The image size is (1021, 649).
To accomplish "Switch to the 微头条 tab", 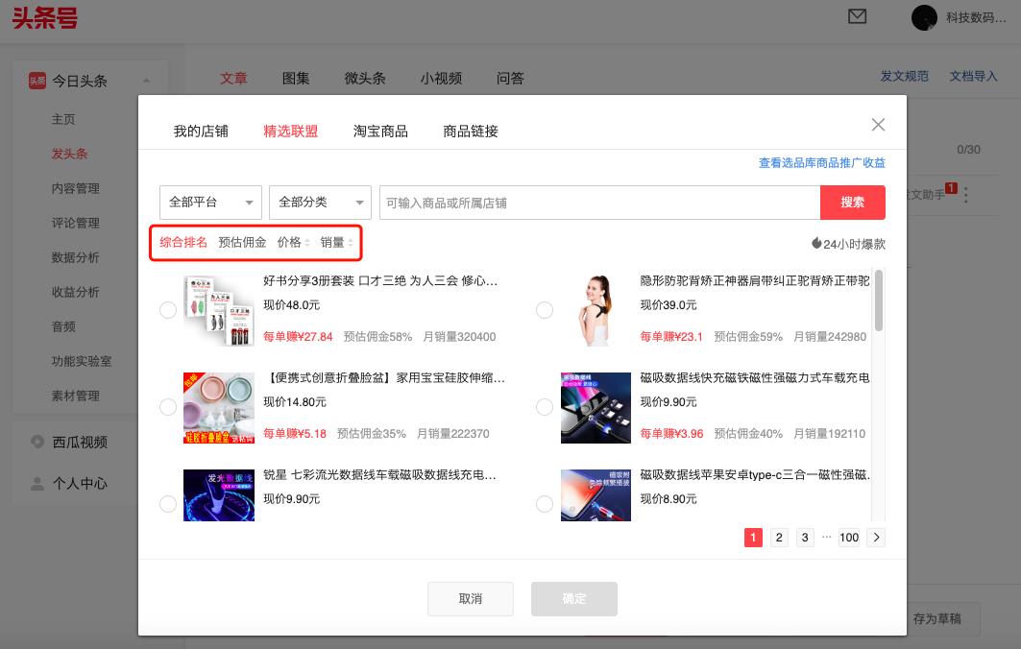I will 365,78.
